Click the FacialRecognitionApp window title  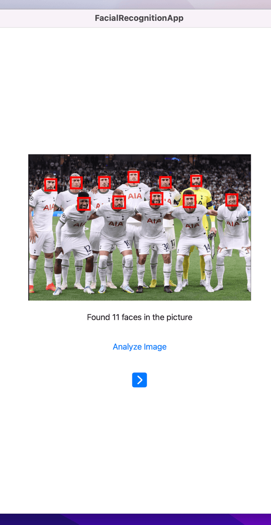139,18
